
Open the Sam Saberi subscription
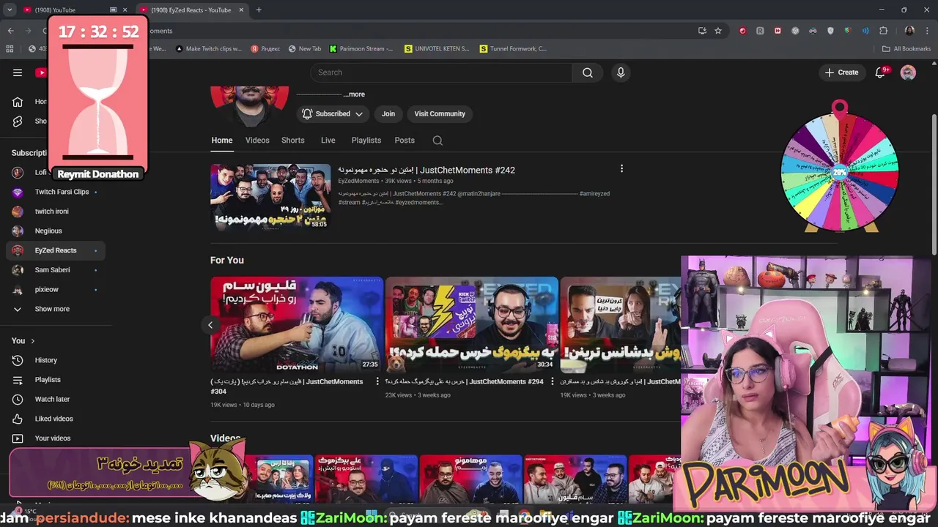[x=56, y=270]
